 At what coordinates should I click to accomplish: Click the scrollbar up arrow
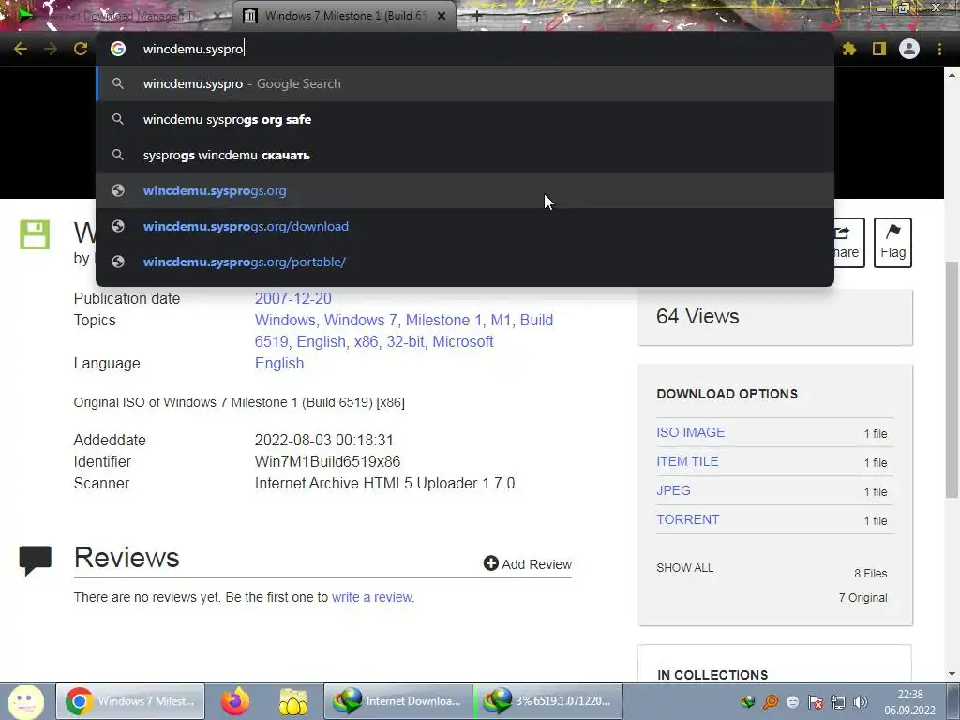coord(952,75)
